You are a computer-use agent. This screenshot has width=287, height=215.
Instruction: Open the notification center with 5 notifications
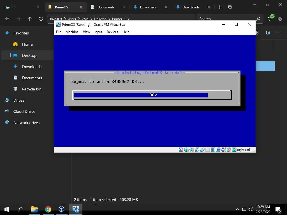[278, 209]
